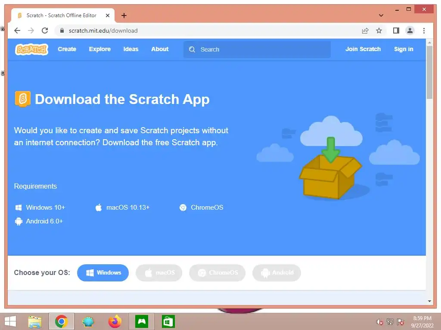Choose ChromeOS as your OS
The image size is (441, 330).
pos(217,273)
